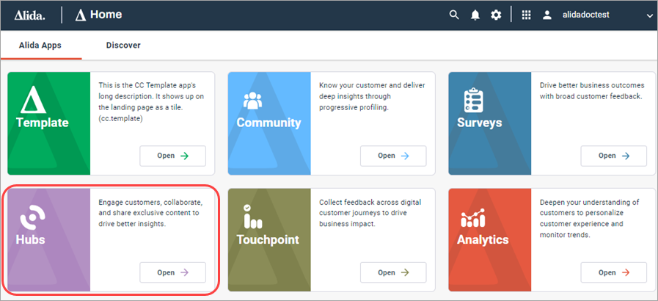The width and height of the screenshot is (658, 301).
Task: Open the Surveys app
Action: click(x=613, y=156)
